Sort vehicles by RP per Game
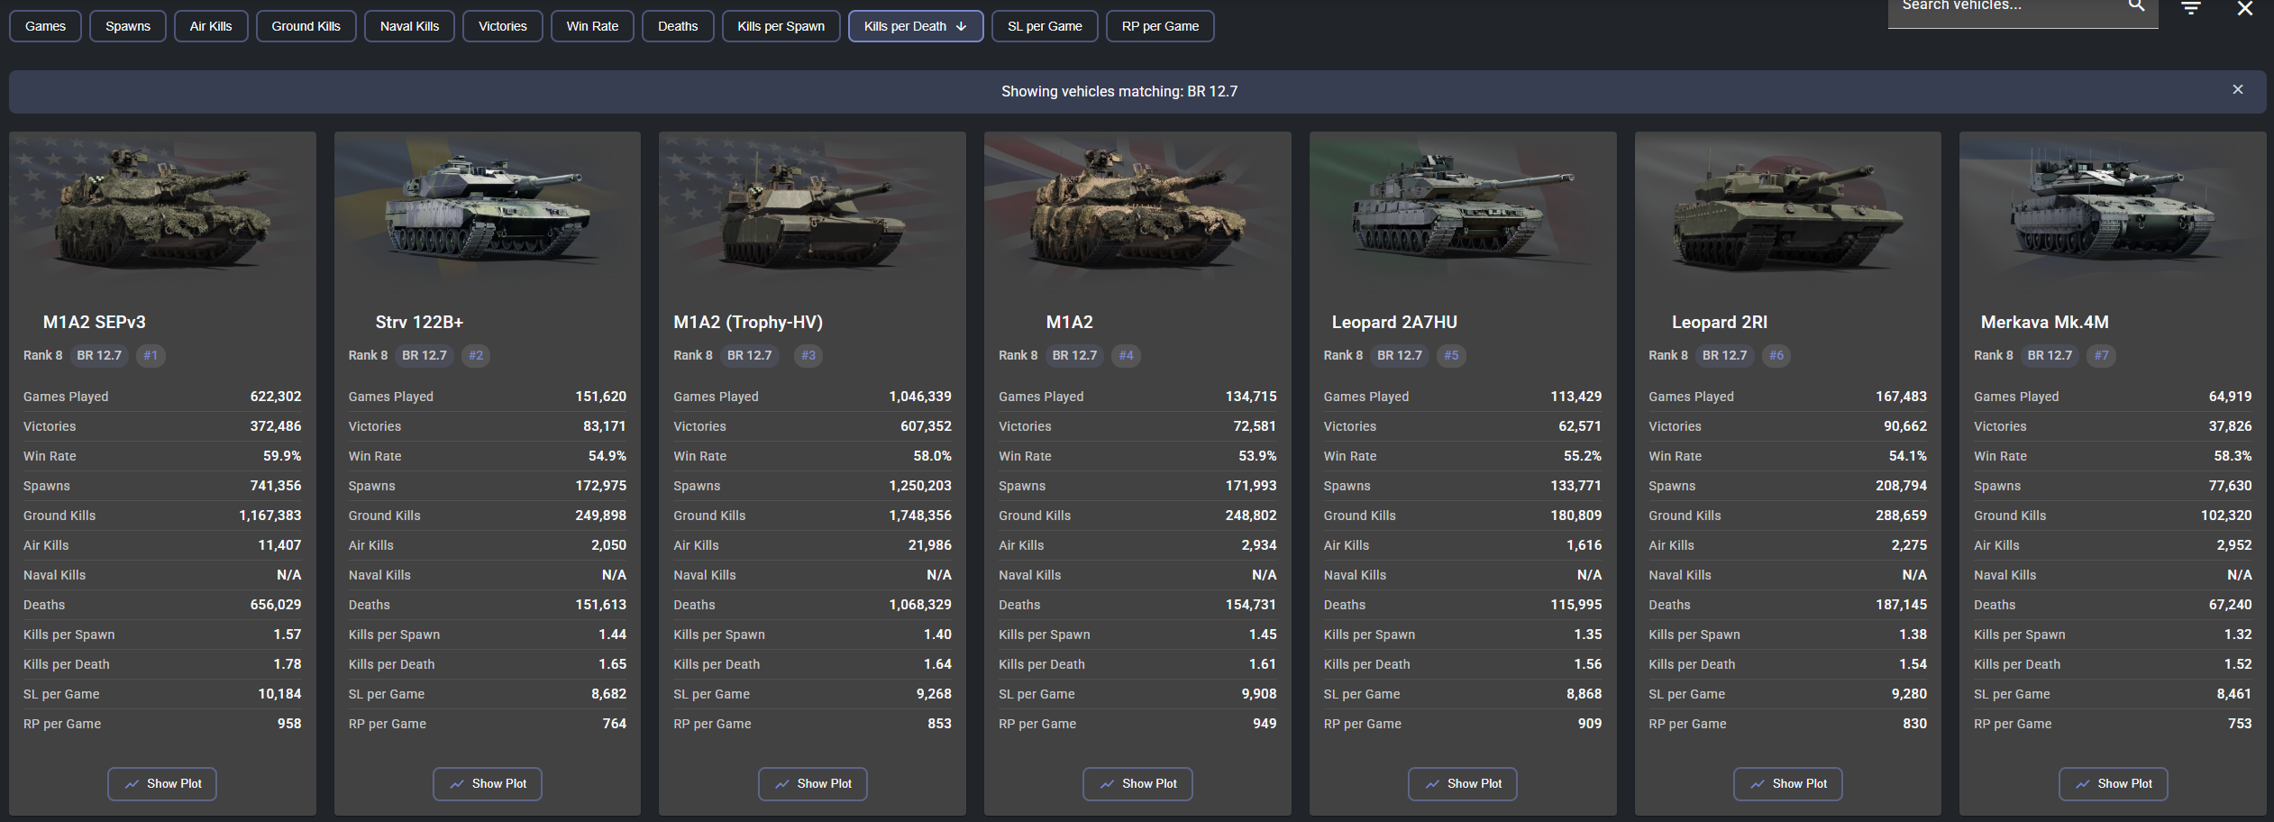 [1160, 26]
